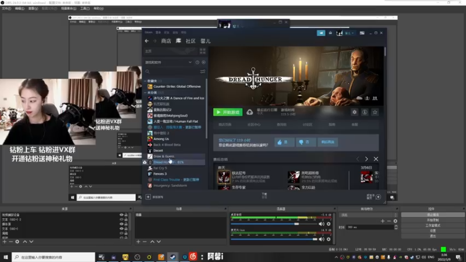The width and height of the screenshot is (466, 262).
Task: Add a new source in OBS Sources panel
Action: (5, 242)
